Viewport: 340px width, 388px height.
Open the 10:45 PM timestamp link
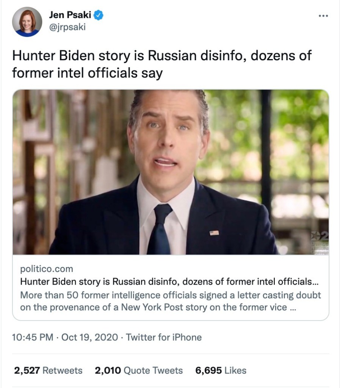(33, 337)
